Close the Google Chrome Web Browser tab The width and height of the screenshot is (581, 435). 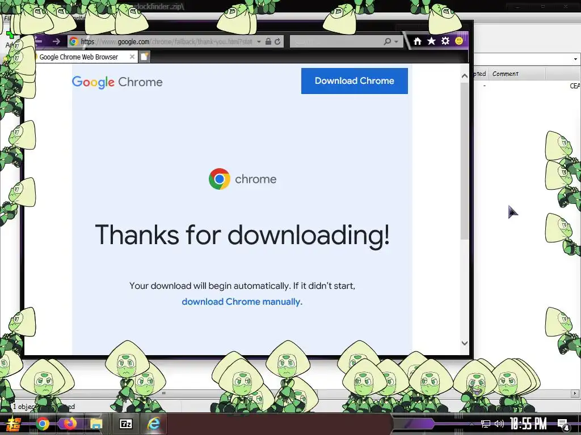click(132, 57)
